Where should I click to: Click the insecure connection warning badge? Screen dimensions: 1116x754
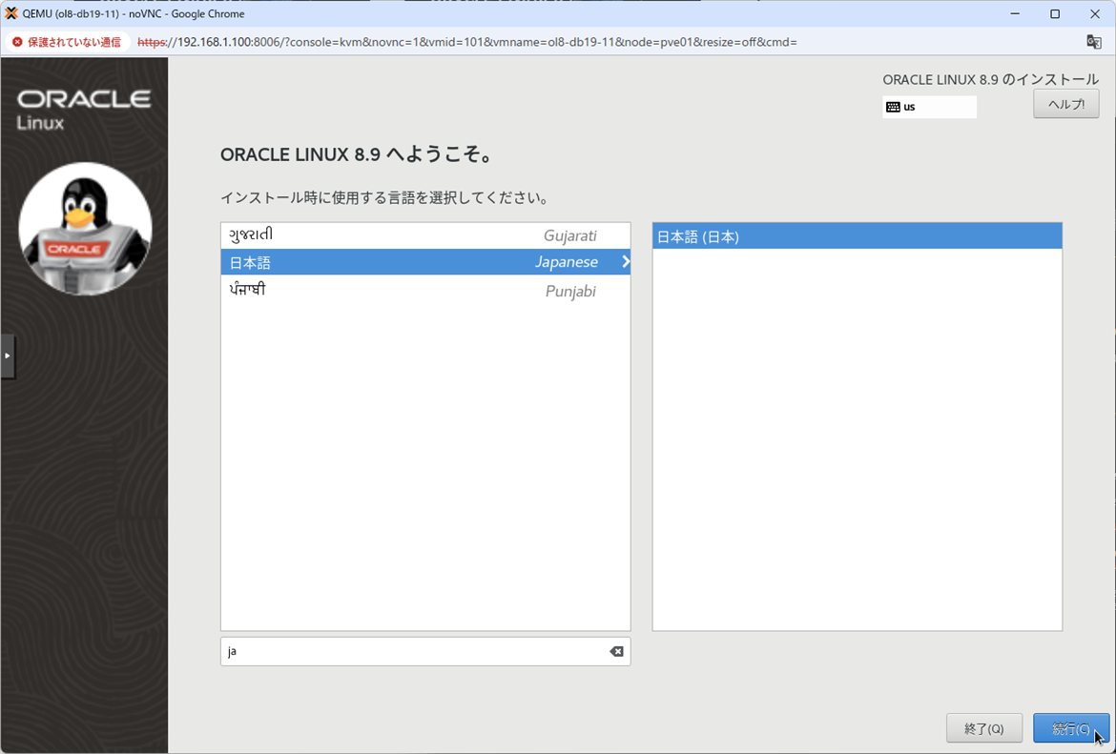point(68,42)
